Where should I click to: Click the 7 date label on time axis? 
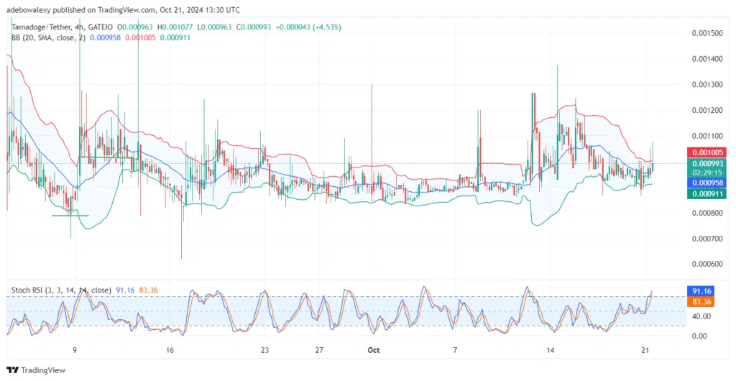455,350
